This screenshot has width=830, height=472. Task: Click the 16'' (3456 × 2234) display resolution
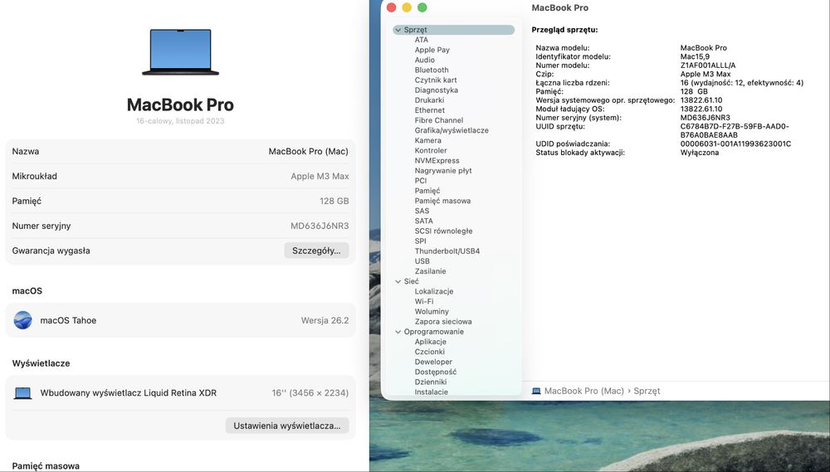(310, 393)
